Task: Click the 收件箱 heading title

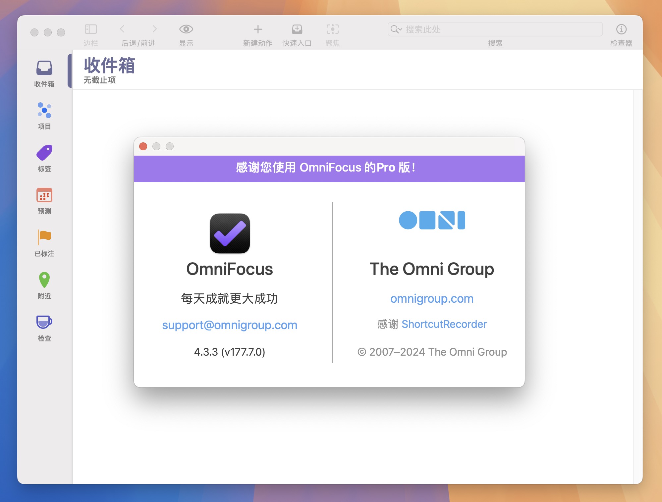Action: 109,65
